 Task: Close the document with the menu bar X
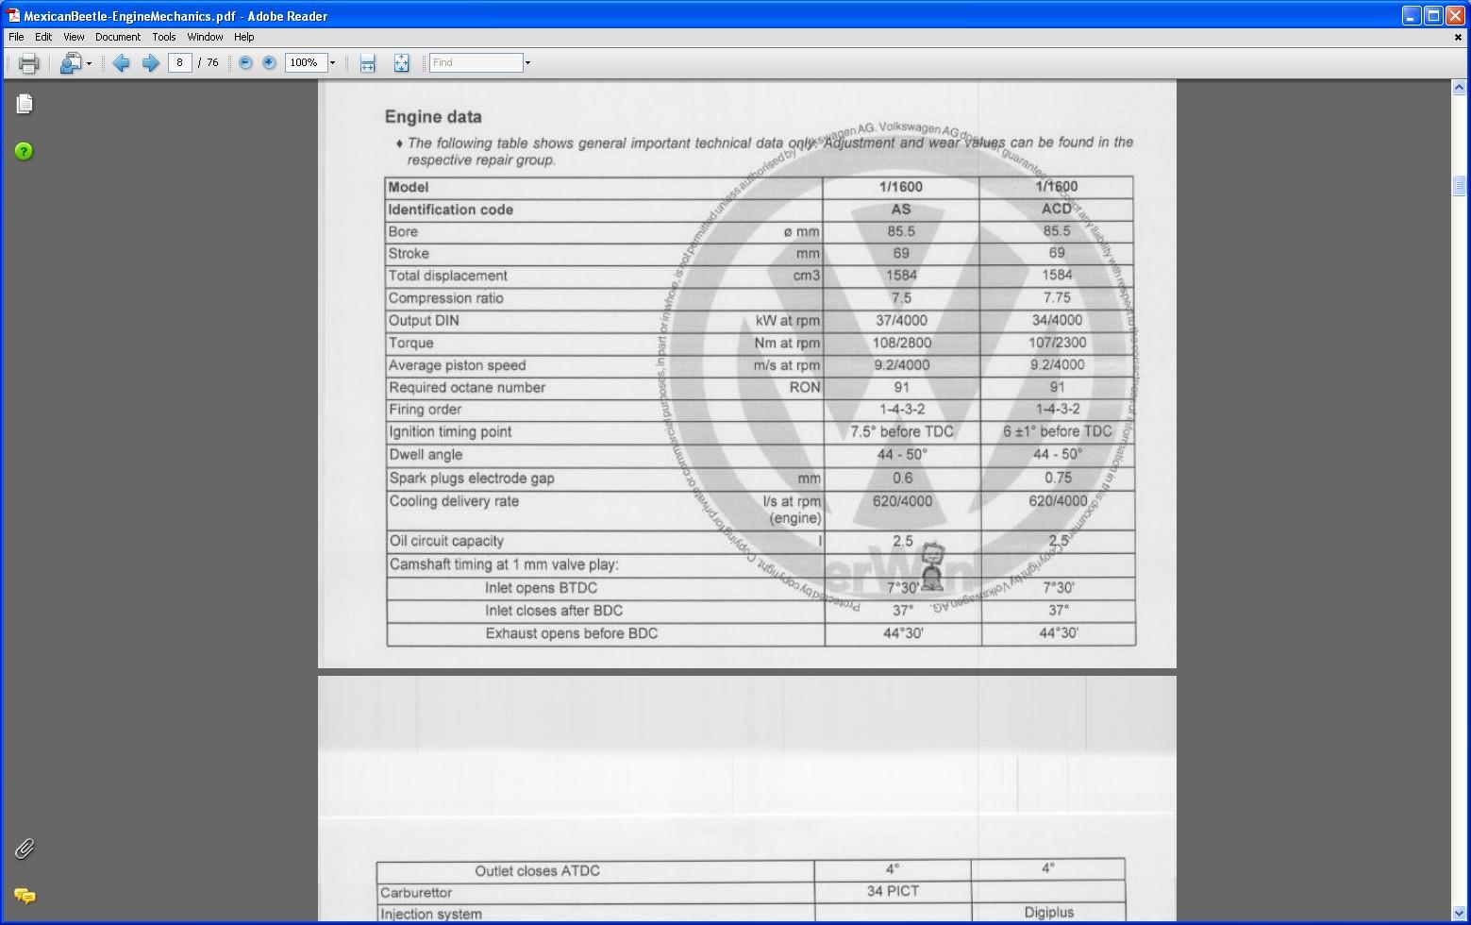click(1458, 37)
